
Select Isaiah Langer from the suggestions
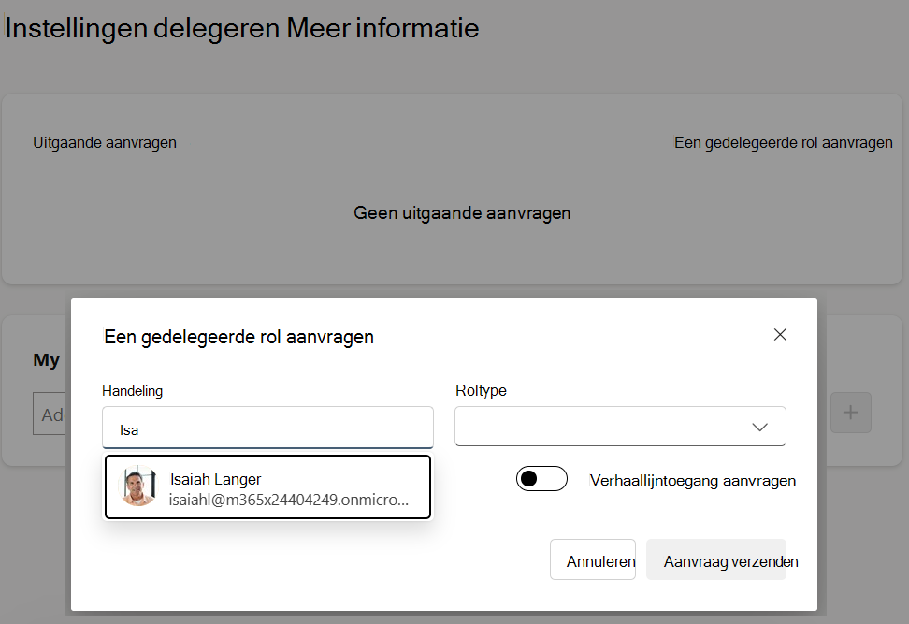(267, 487)
